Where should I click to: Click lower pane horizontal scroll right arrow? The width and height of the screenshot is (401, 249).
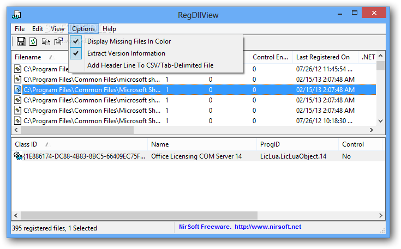[x=381, y=216]
